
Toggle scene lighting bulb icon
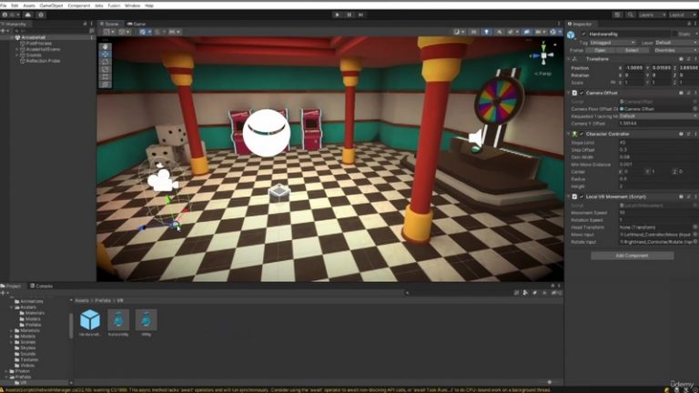pos(486,32)
